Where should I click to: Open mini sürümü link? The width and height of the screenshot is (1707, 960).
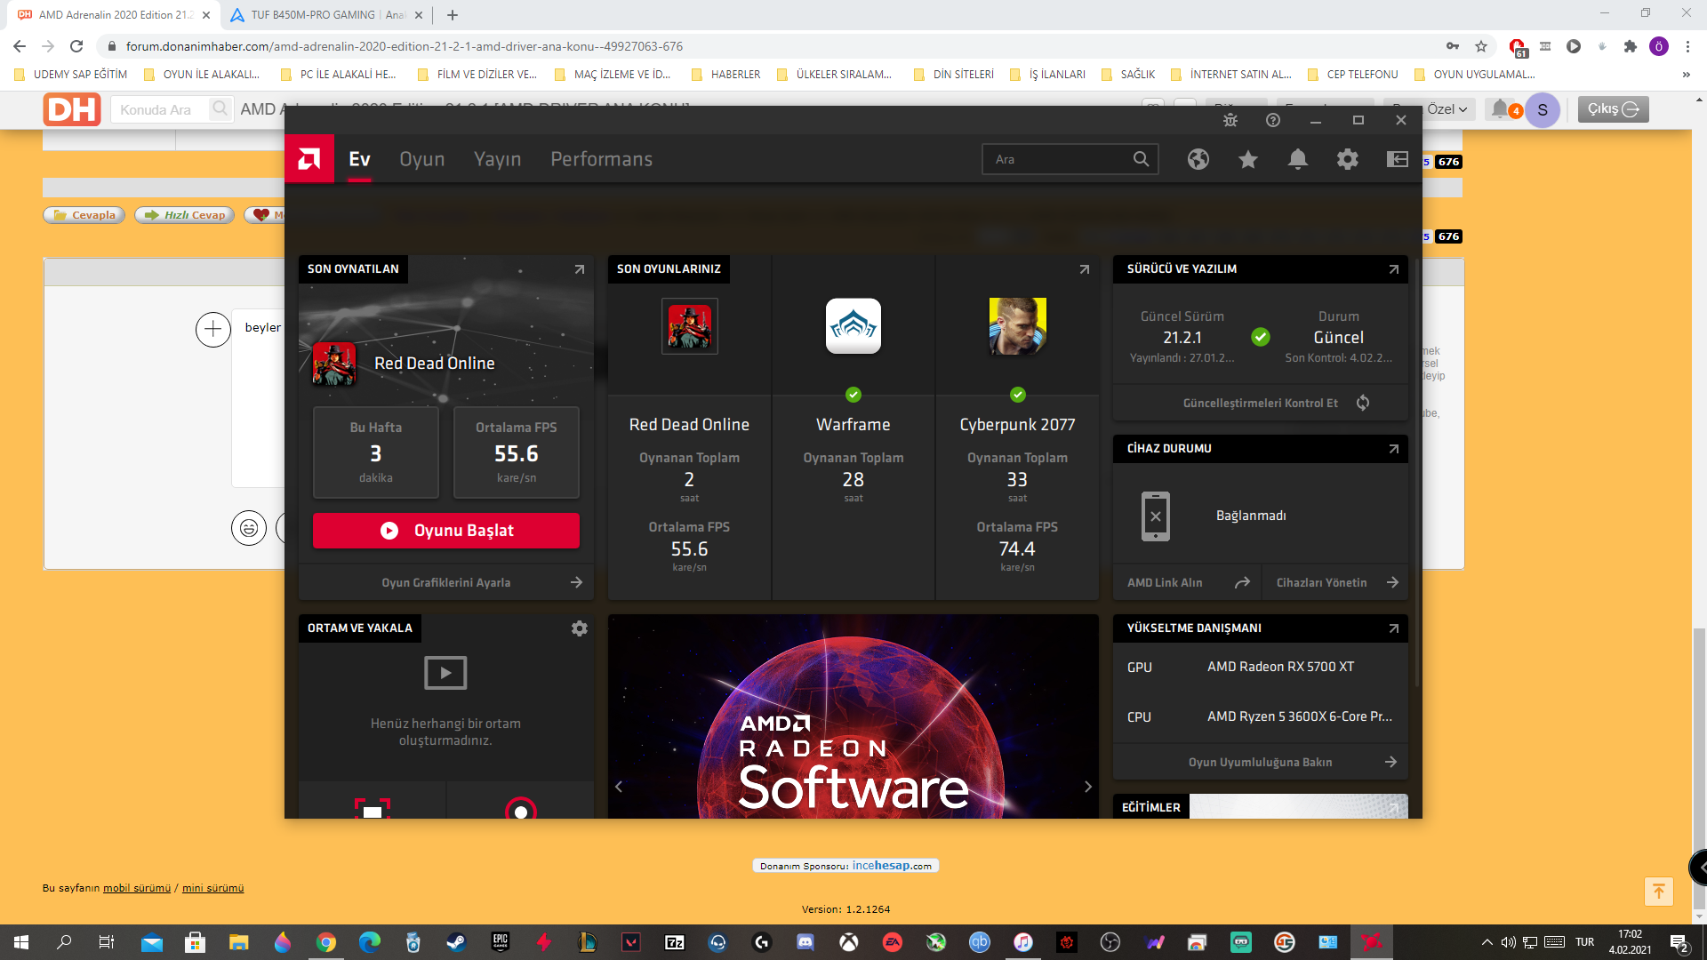point(212,888)
